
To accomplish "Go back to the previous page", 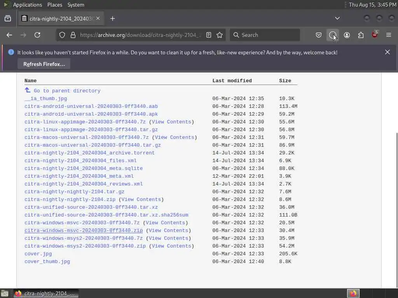I will coord(9,35).
